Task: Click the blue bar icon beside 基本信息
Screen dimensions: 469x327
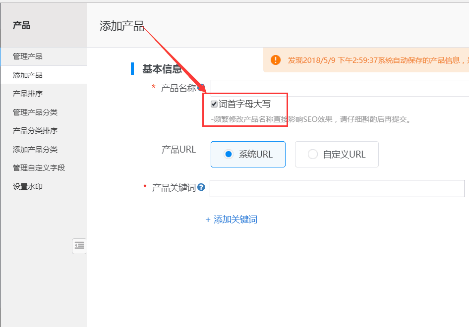Action: [132, 69]
